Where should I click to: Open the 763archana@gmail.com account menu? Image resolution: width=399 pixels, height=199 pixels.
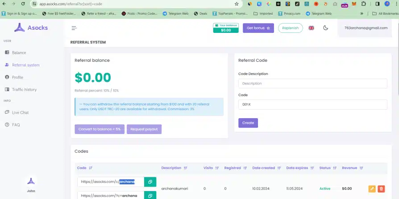point(366,28)
